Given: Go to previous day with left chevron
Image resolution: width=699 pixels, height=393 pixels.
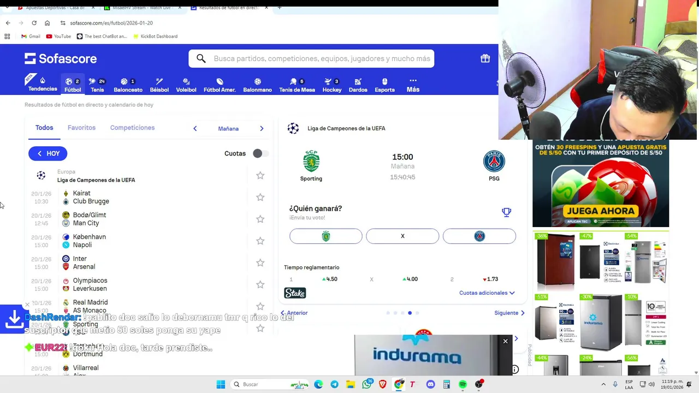Looking at the screenshot, I should pos(195,128).
